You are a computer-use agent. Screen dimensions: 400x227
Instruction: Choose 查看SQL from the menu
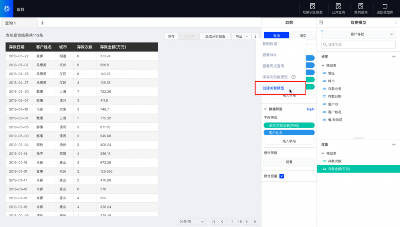pyautogui.click(x=270, y=55)
